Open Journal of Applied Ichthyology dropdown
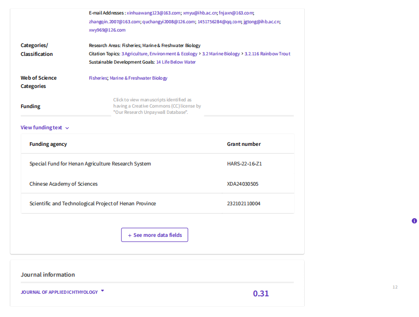 [102, 291]
